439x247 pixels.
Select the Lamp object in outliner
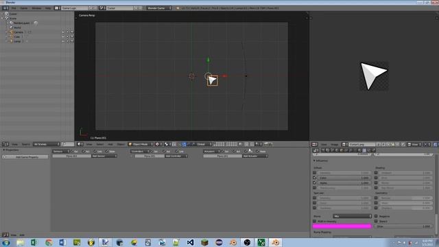17,41
